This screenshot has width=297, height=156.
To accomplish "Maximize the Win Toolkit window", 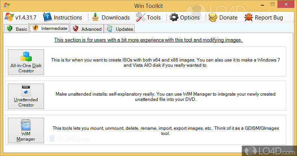I will pyautogui.click(x=273, y=4).
